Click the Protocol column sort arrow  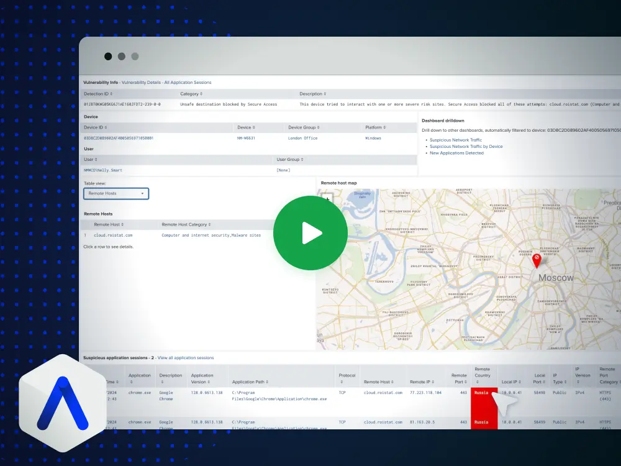[x=342, y=382]
